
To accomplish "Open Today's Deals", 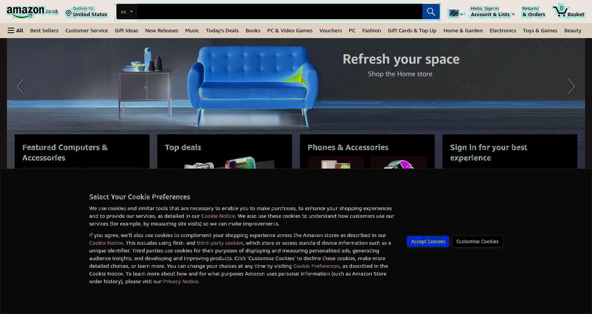I will coord(222,30).
